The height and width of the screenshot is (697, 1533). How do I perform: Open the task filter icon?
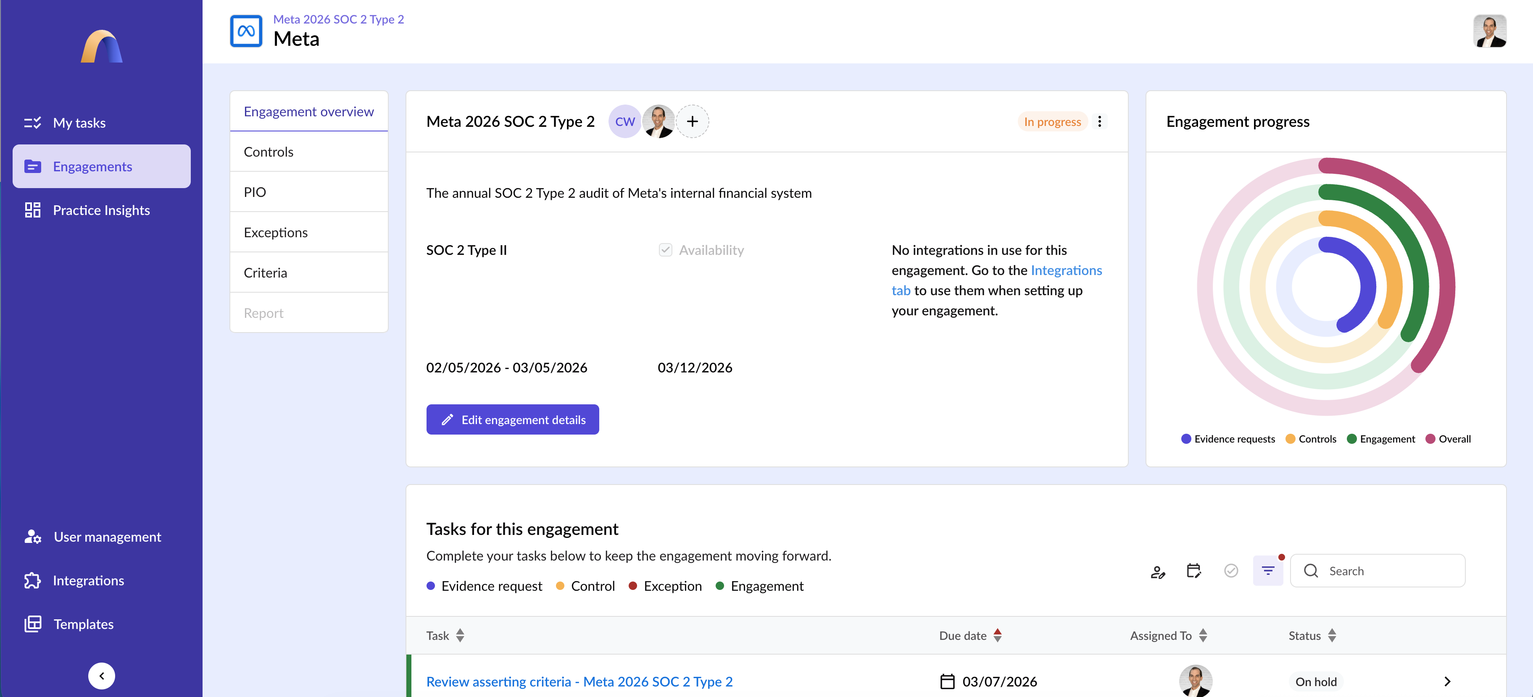(1267, 571)
